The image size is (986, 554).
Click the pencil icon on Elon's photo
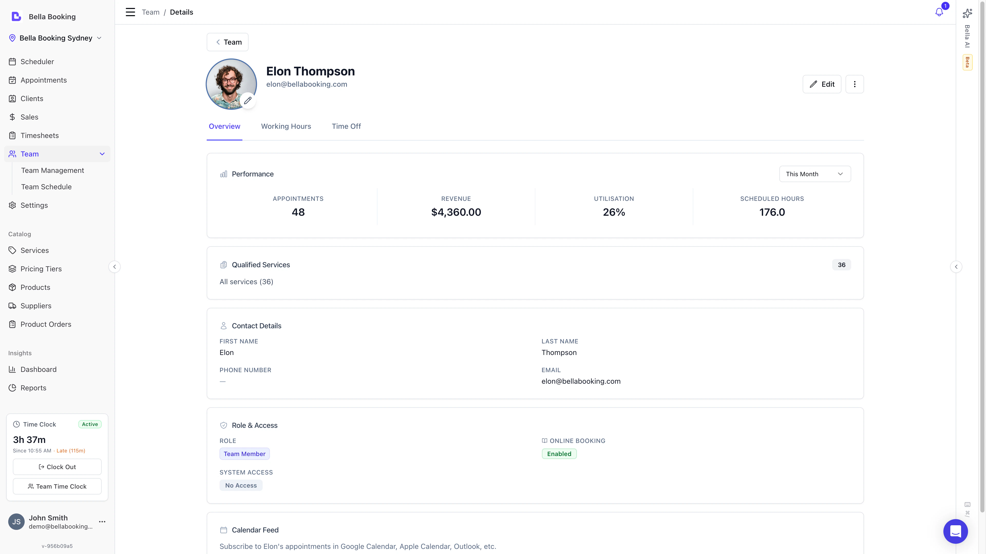tap(248, 101)
